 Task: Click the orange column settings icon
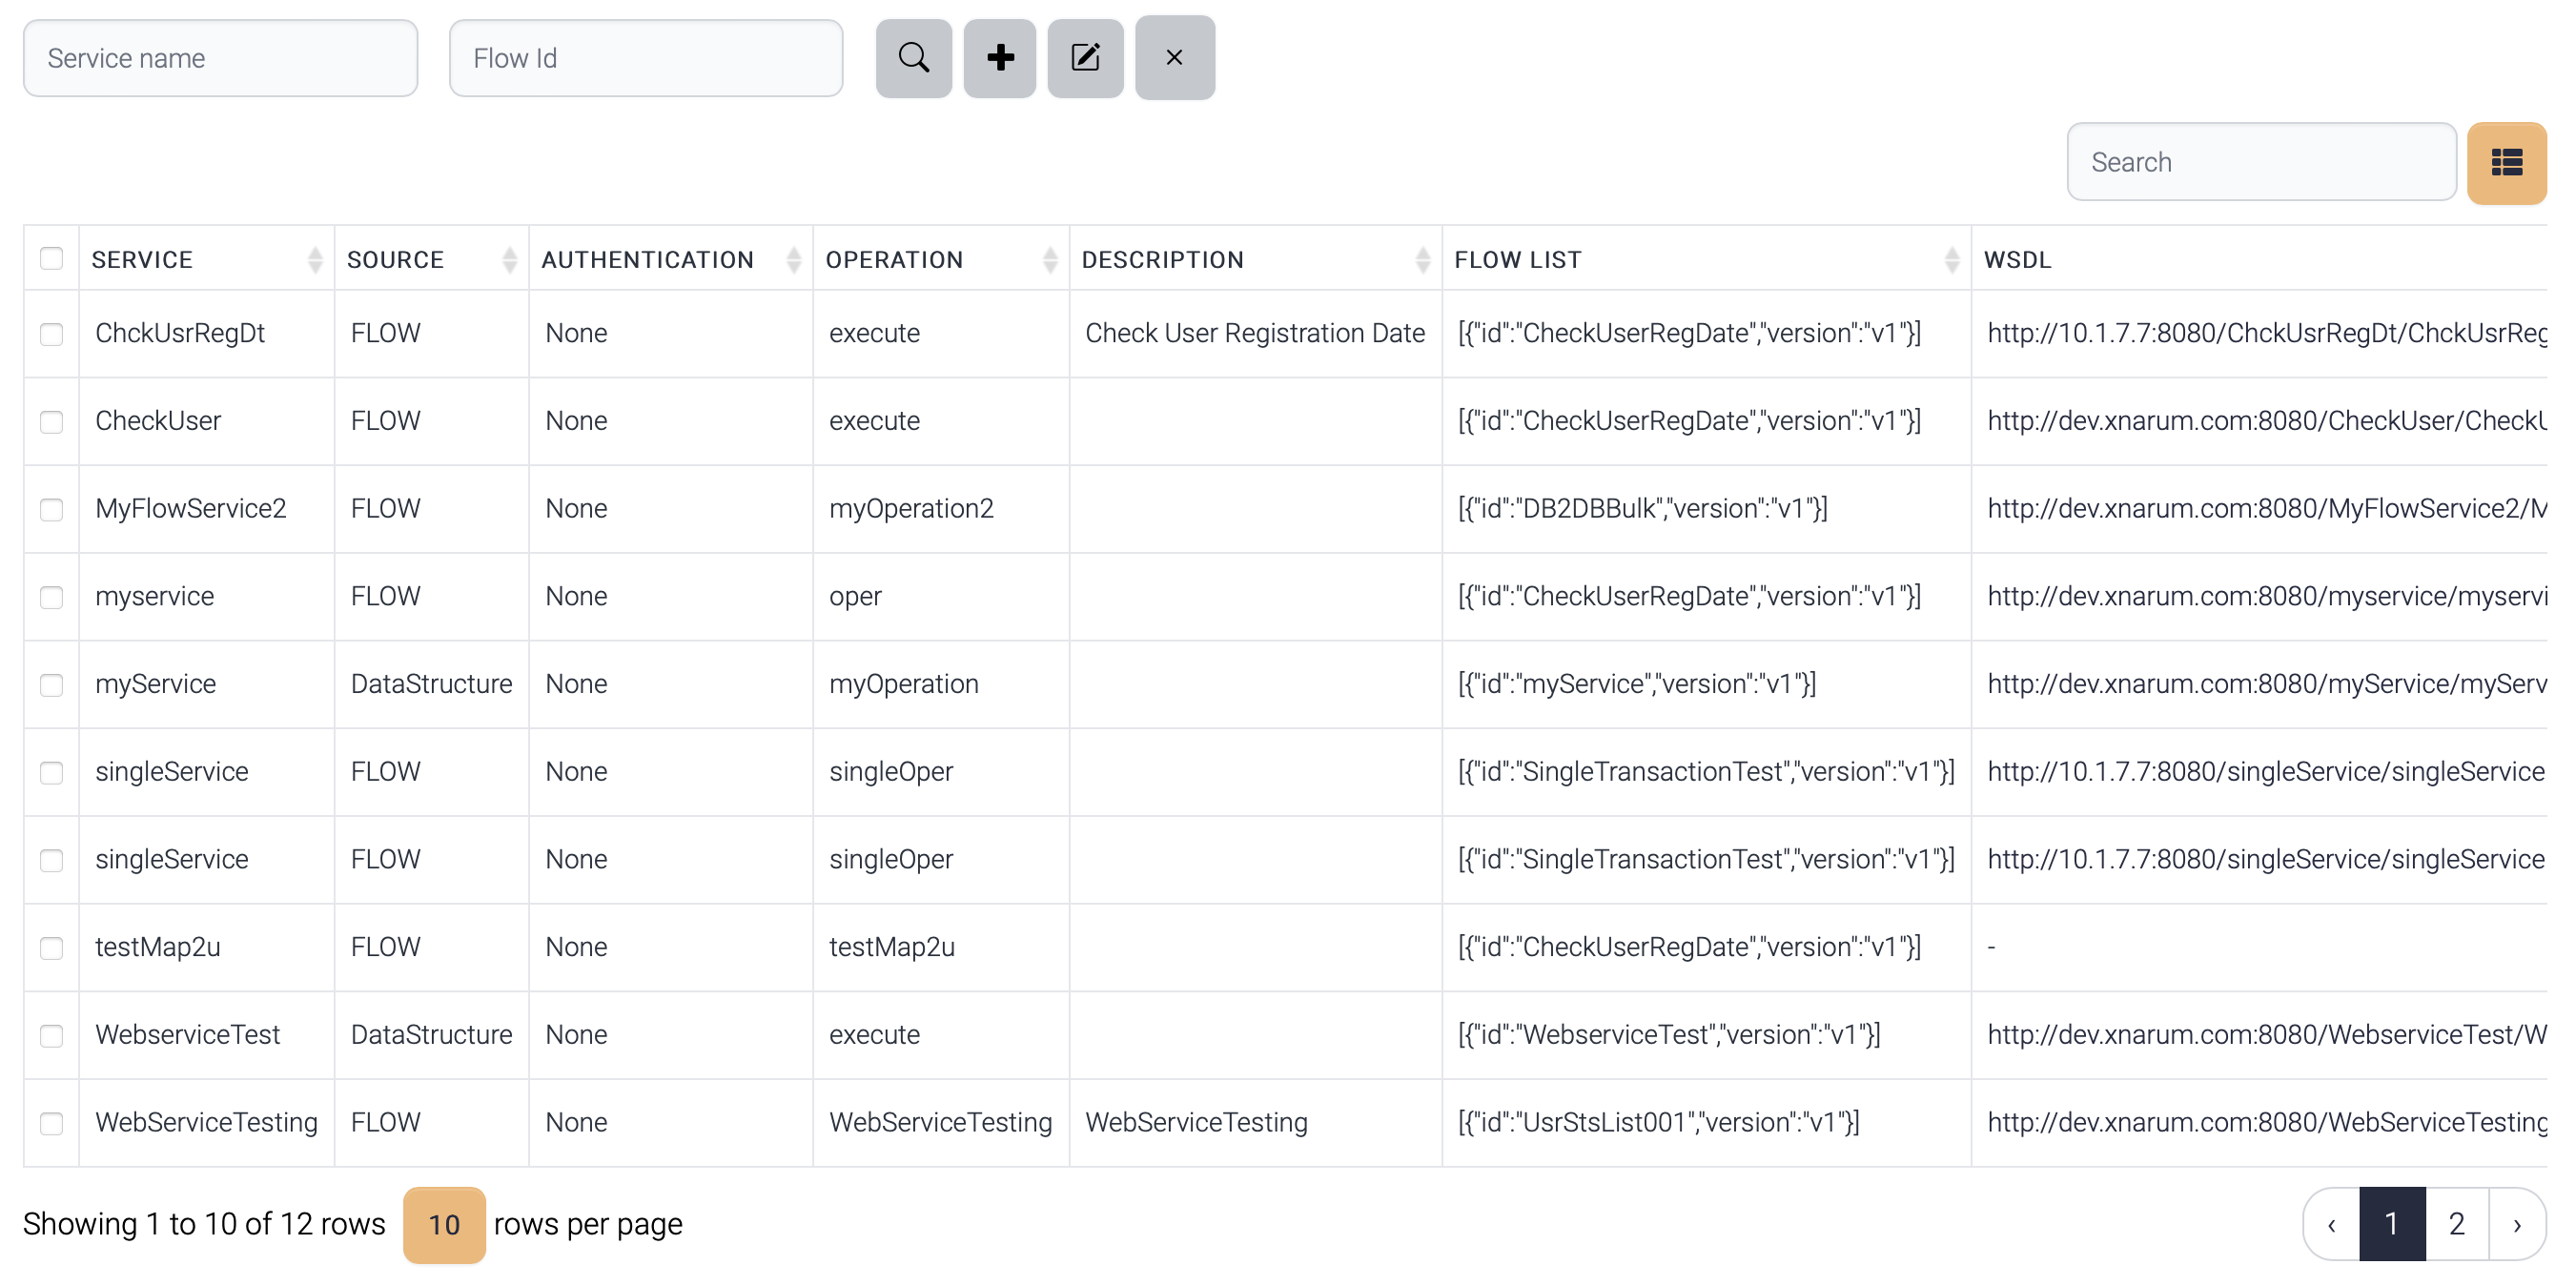coord(2506,161)
